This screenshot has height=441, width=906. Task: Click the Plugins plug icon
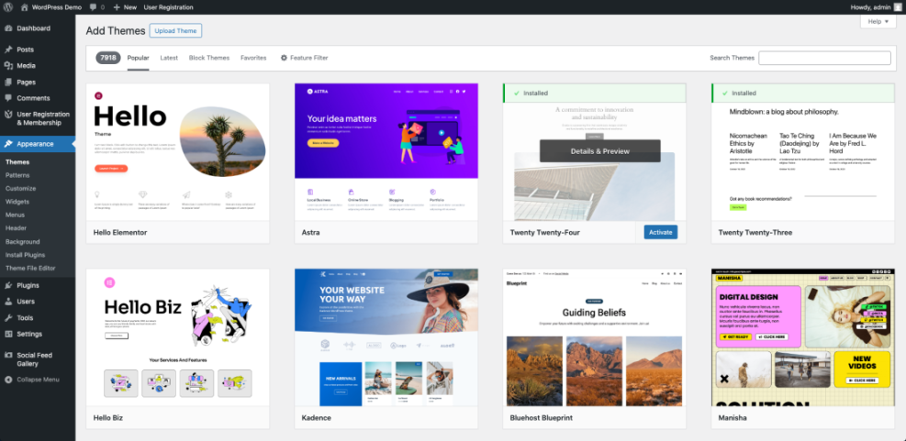pyautogui.click(x=8, y=285)
